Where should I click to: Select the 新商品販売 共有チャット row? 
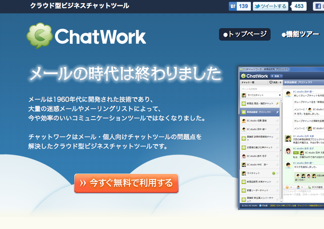click(260, 182)
